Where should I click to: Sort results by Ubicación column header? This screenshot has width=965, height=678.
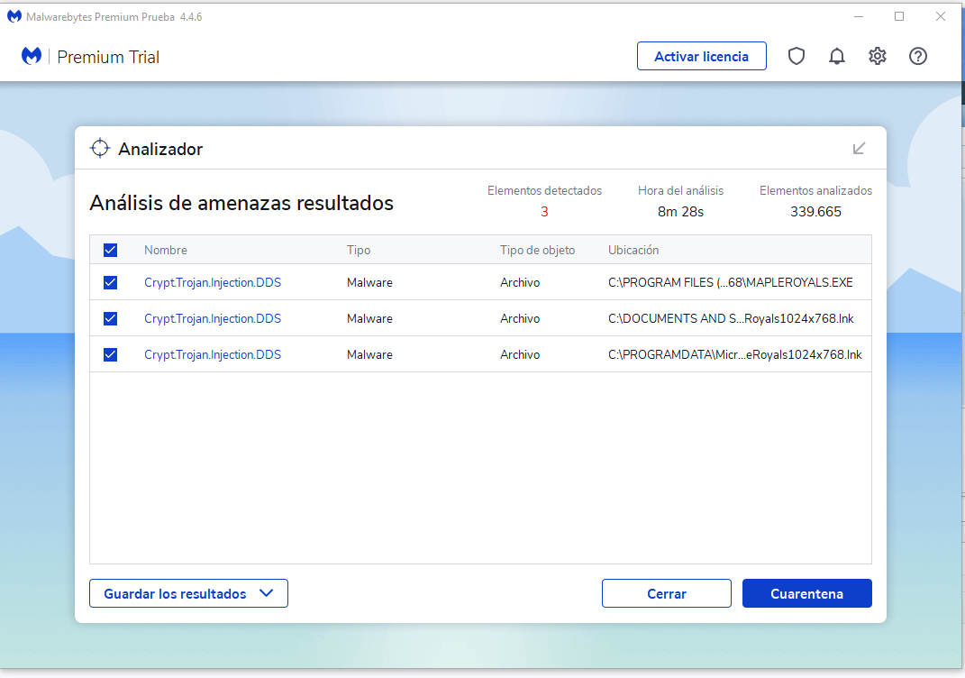point(633,250)
